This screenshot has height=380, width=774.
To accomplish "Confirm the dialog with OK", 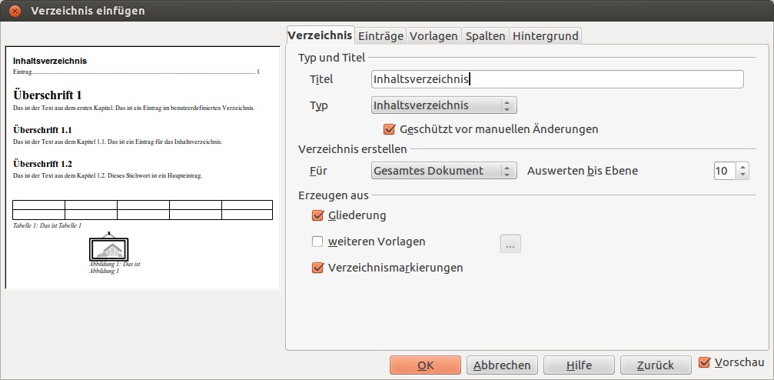I will 425,365.
